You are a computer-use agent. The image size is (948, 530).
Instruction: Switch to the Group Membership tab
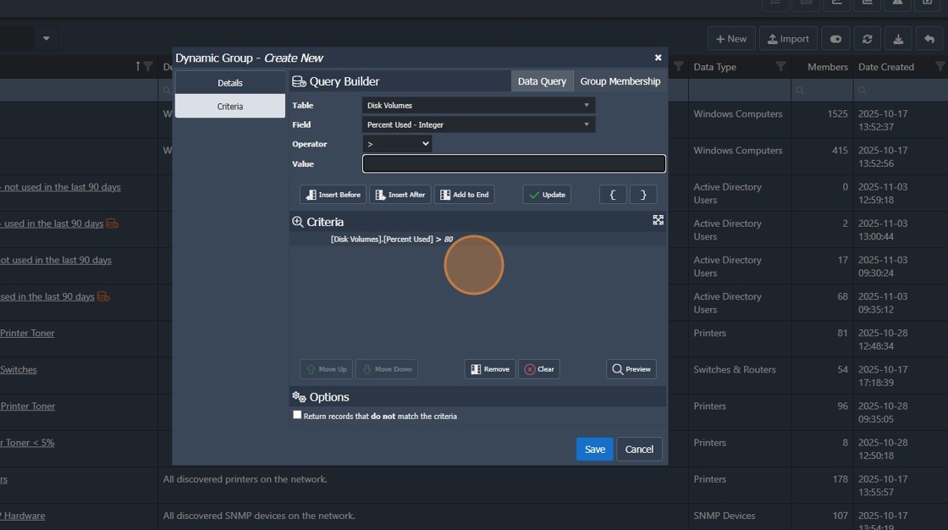click(620, 81)
